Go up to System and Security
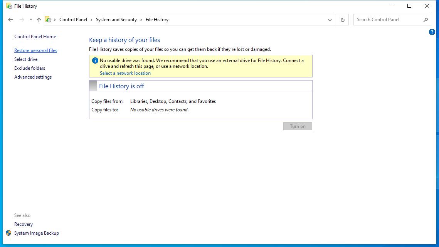 [38, 19]
